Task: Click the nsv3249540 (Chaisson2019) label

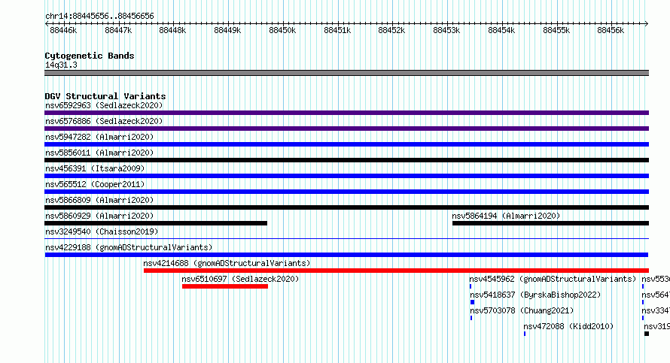Action: (102, 231)
